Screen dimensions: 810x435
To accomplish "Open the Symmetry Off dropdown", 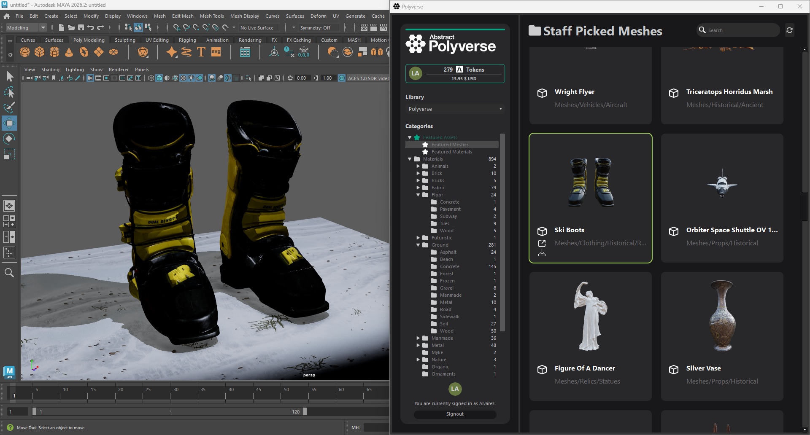I will [319, 28].
